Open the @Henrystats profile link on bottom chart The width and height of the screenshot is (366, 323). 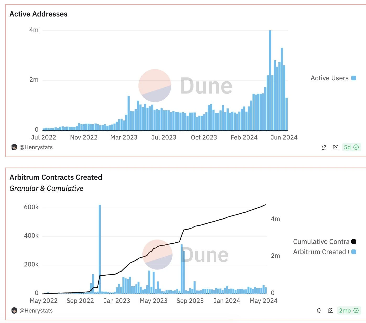36,310
